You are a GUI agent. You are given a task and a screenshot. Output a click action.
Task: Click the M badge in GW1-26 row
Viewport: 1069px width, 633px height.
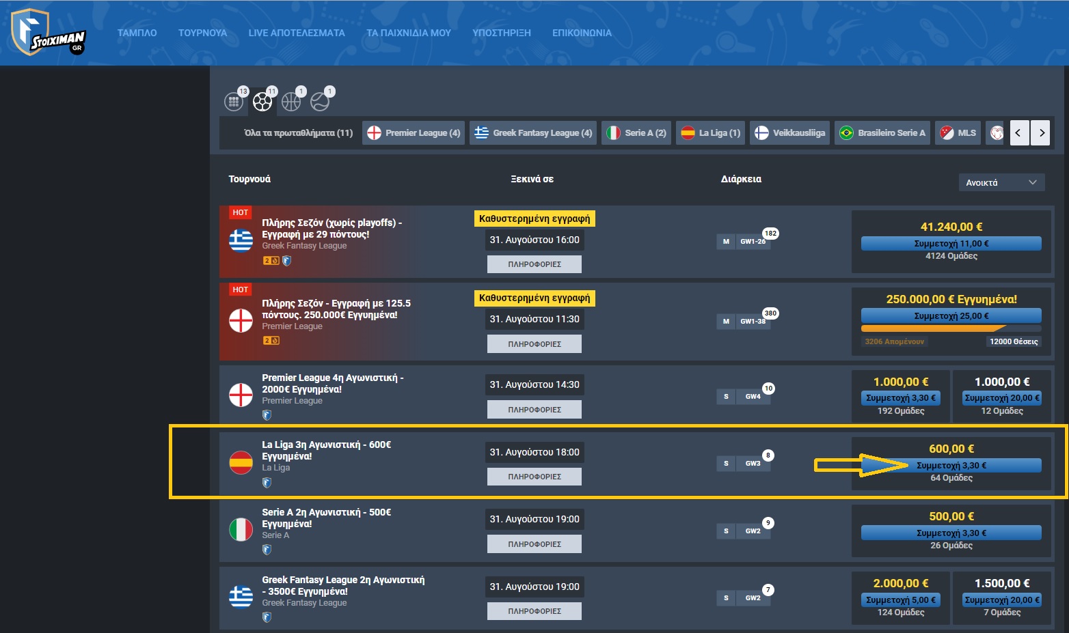726,242
